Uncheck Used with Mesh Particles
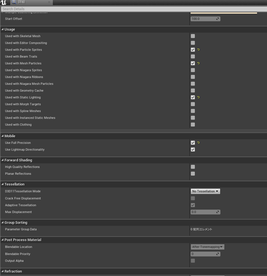Viewport: 267px width, 276px height. click(193, 63)
